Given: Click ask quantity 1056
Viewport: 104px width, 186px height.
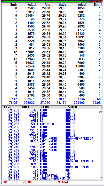Looking at the screenshot, I should pyautogui.click(x=81, y=8).
